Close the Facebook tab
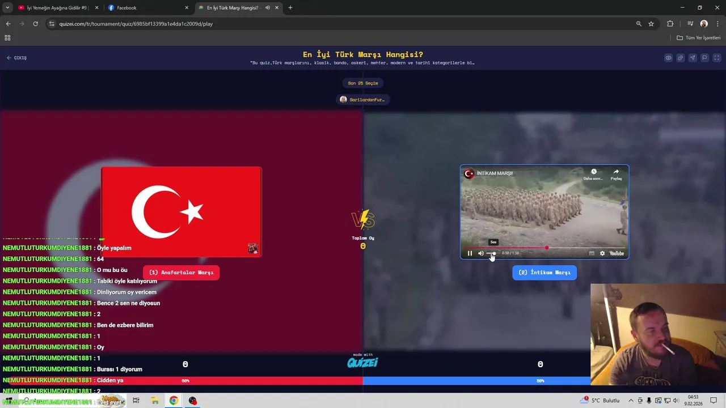The image size is (726, 408). pyautogui.click(x=187, y=8)
